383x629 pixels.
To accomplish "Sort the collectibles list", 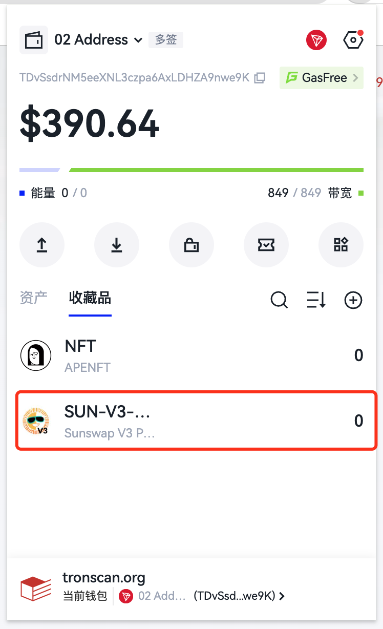I will point(316,300).
